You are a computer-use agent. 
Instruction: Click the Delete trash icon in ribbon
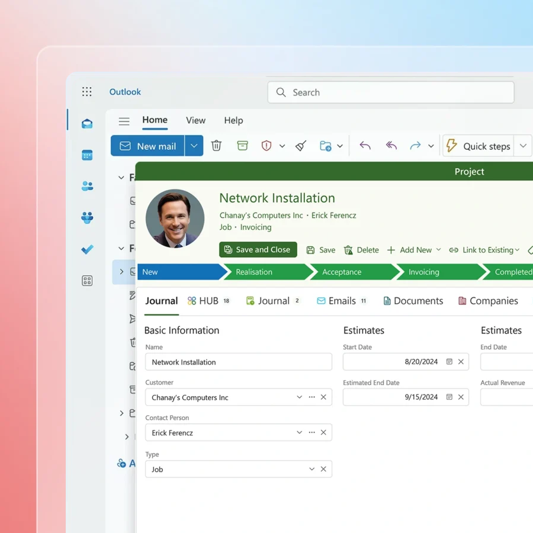point(216,146)
